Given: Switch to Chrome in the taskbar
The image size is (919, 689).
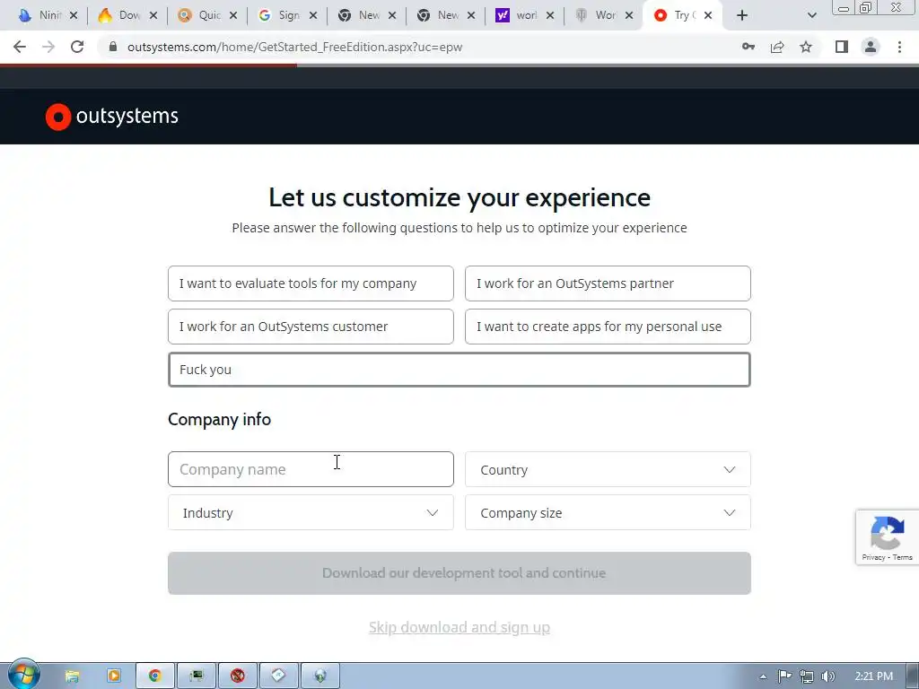Looking at the screenshot, I should 154,676.
